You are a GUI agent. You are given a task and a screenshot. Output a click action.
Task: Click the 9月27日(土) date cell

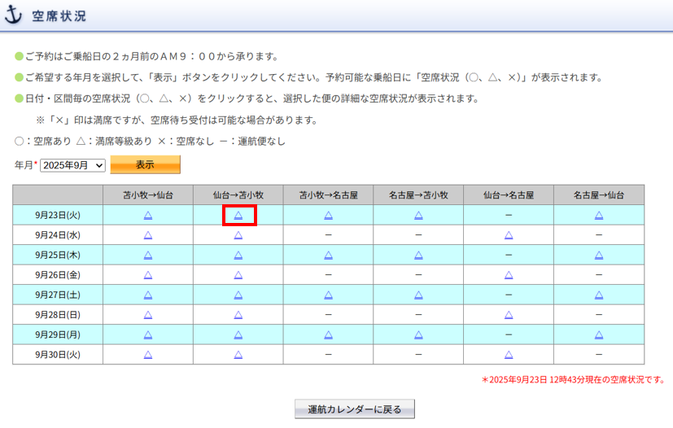57,295
